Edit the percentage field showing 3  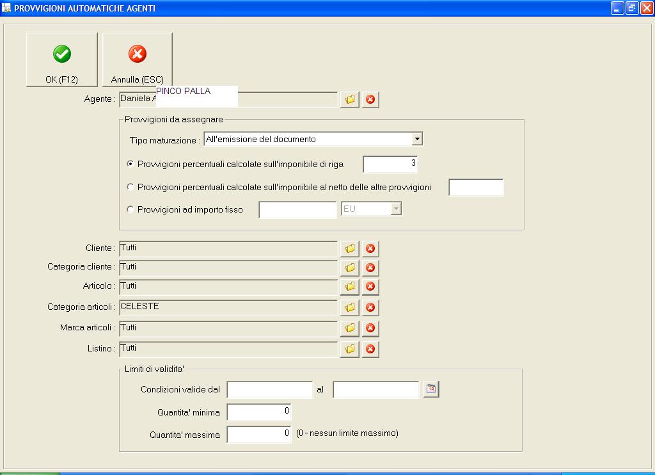pos(390,164)
